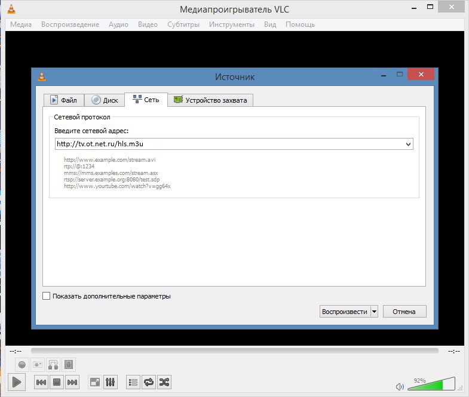The width and height of the screenshot is (469, 397).
Task: Minimize the Источник dialog
Action: [x=384, y=75]
